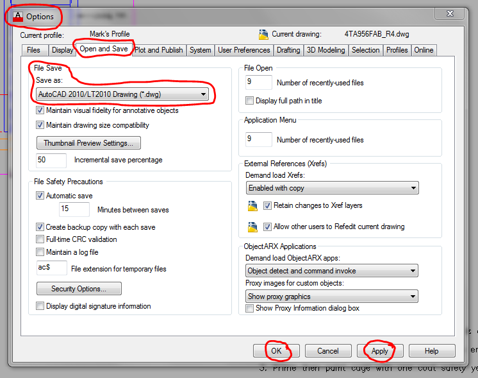The image size is (478, 378).
Task: Open the System tab
Action: (201, 51)
